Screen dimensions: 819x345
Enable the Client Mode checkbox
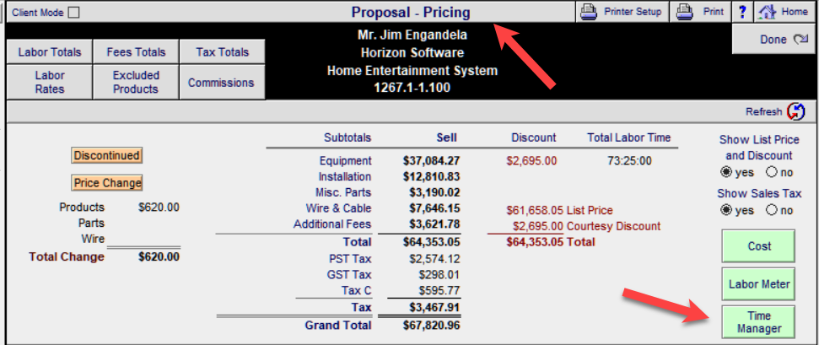click(73, 12)
